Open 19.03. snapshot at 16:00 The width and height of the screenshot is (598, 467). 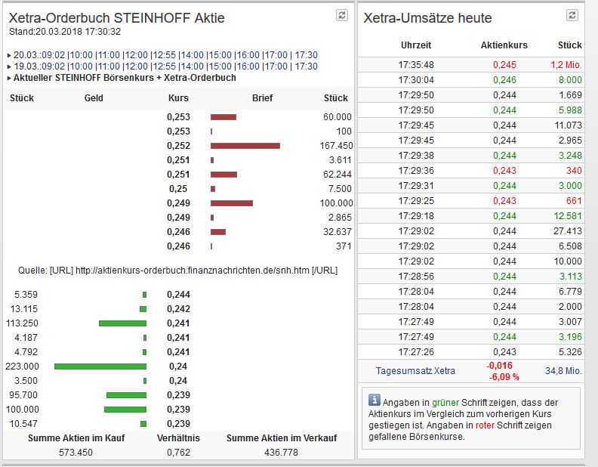coord(248,66)
